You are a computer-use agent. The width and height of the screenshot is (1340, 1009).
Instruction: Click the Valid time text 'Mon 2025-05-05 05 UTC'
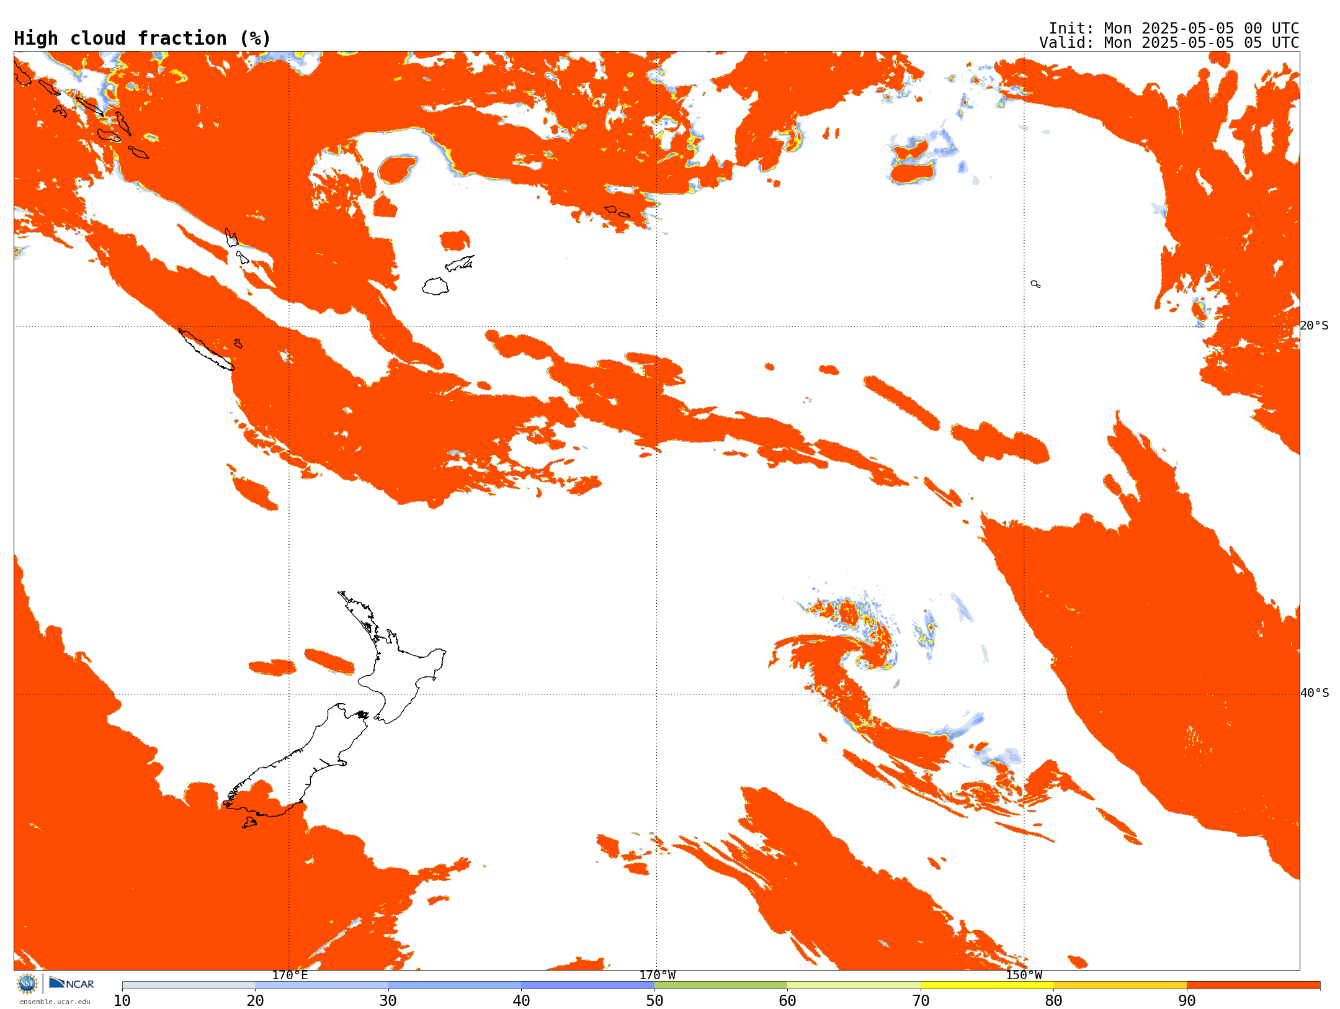click(x=1201, y=43)
